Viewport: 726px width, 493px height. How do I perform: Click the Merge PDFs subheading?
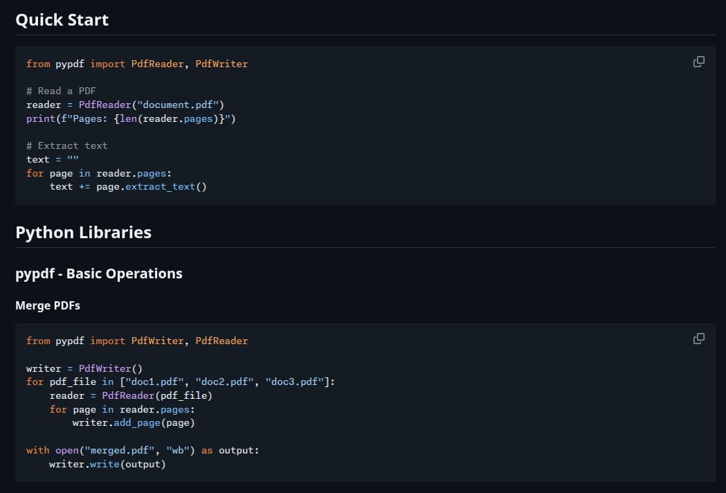[48, 305]
